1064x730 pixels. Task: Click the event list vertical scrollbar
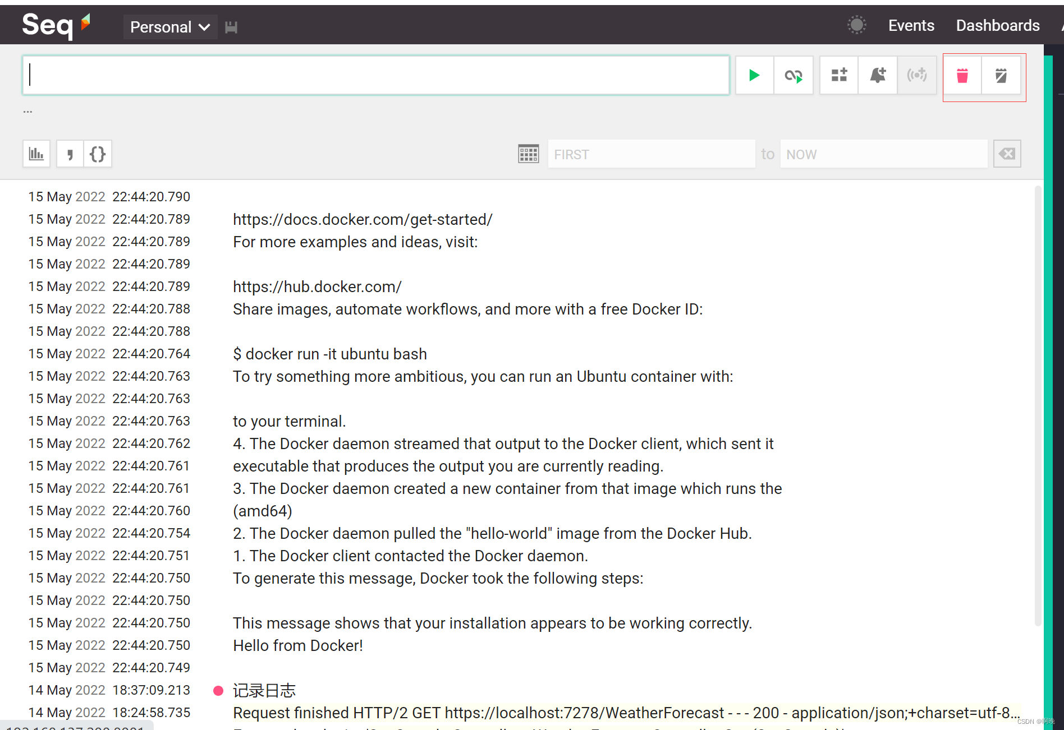(x=1038, y=406)
